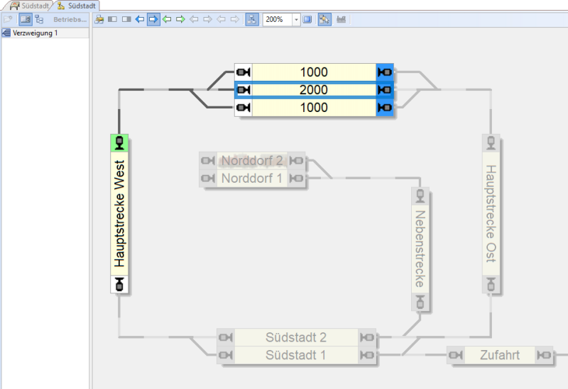Viewport: 568px width, 389px height.
Task: Toggle the list view button in left panel
Action: pyautogui.click(x=25, y=19)
